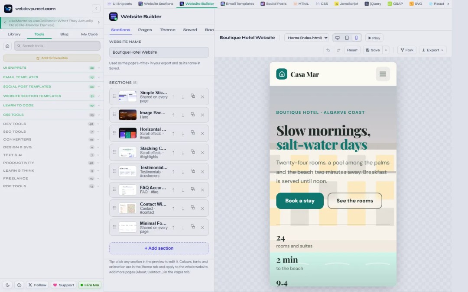Click Add to favourites button
Screen dimensions: 468x292
point(52,58)
